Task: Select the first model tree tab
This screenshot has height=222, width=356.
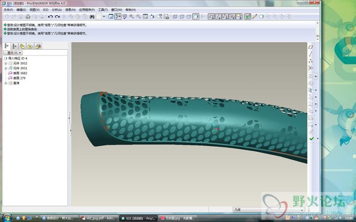Action: pos(6,46)
